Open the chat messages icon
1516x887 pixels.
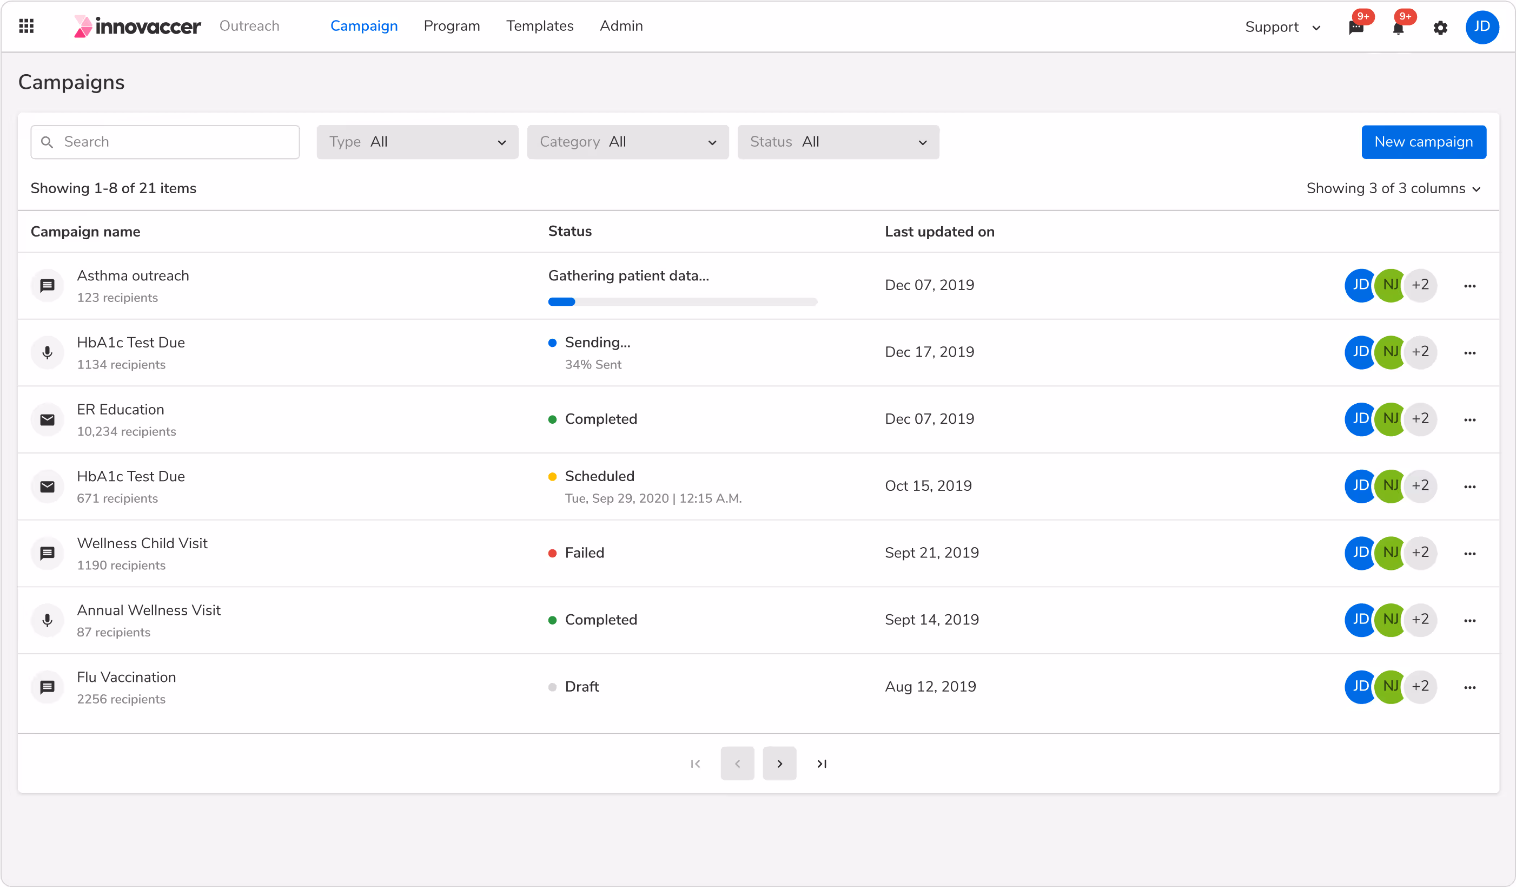(x=1356, y=28)
